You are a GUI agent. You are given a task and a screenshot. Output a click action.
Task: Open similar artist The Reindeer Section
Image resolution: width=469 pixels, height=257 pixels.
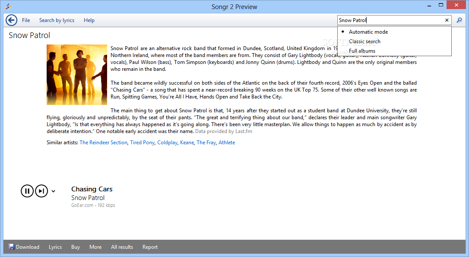[104, 143]
